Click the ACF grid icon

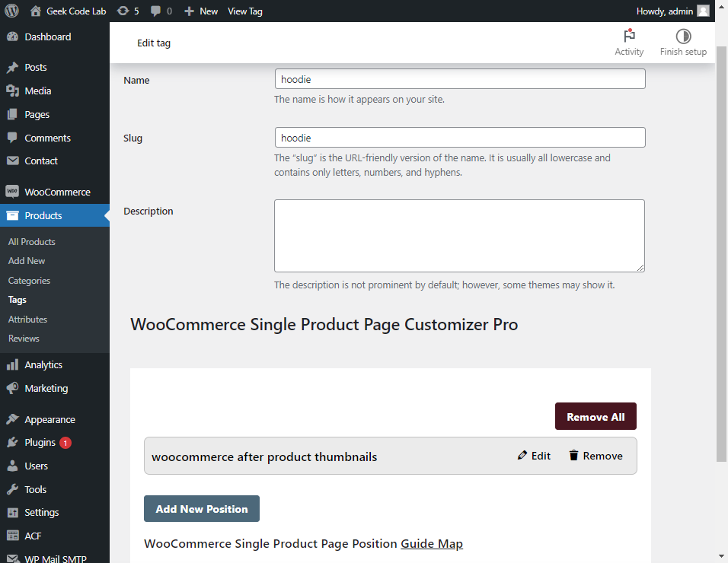(12, 536)
